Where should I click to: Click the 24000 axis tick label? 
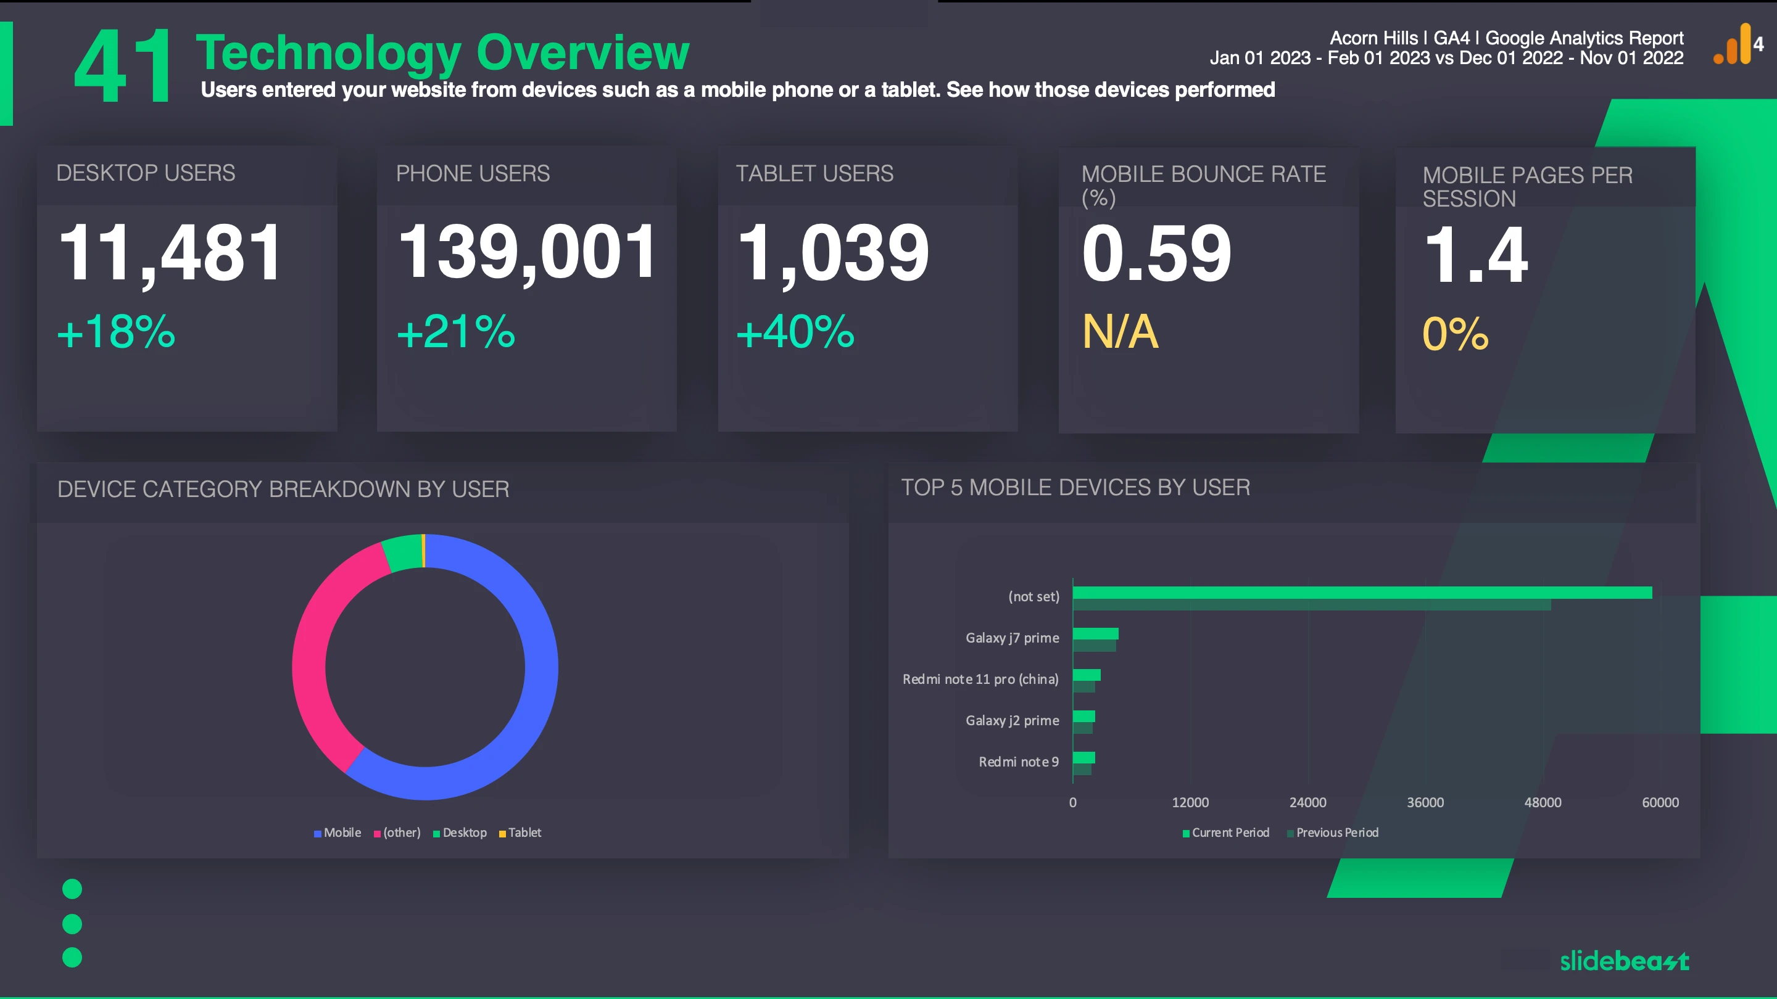(x=1307, y=802)
